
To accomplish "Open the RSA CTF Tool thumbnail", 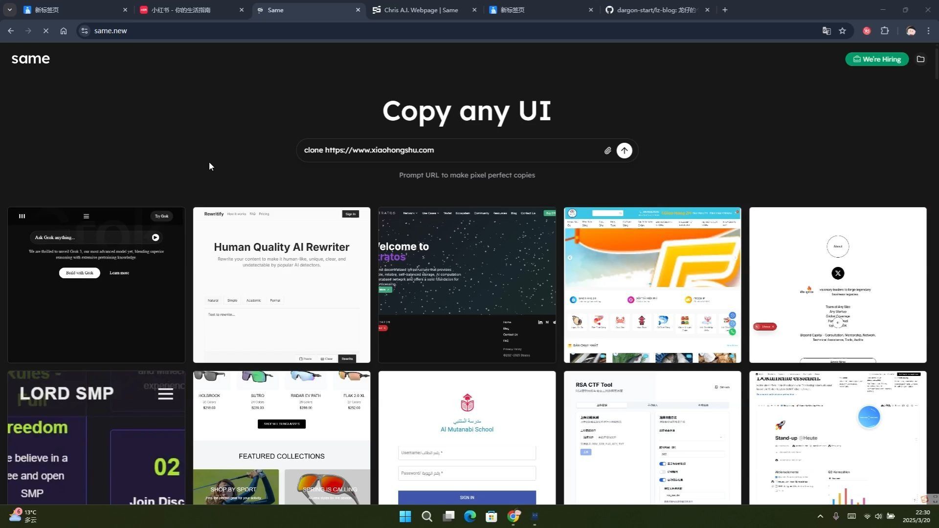I will coord(652,438).
